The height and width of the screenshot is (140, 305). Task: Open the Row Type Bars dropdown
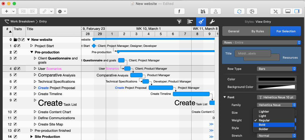pyautogui.click(x=276, y=69)
